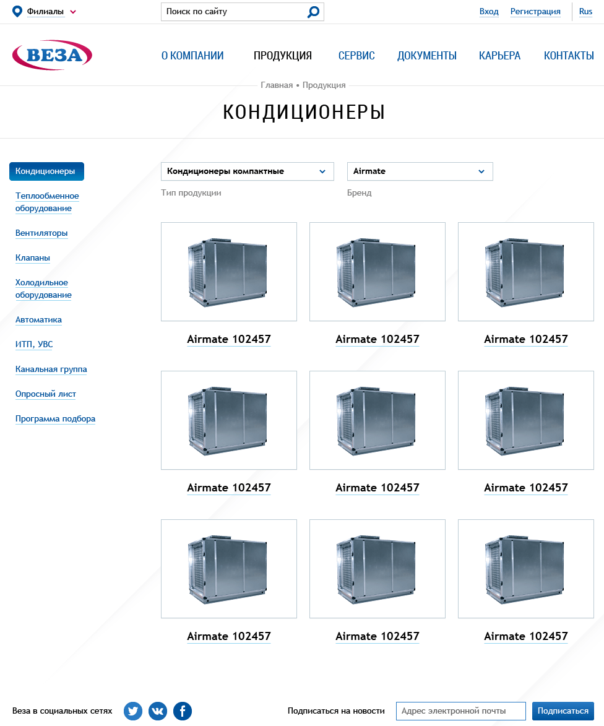Open Программа подбора in the sidebar

tap(55, 418)
